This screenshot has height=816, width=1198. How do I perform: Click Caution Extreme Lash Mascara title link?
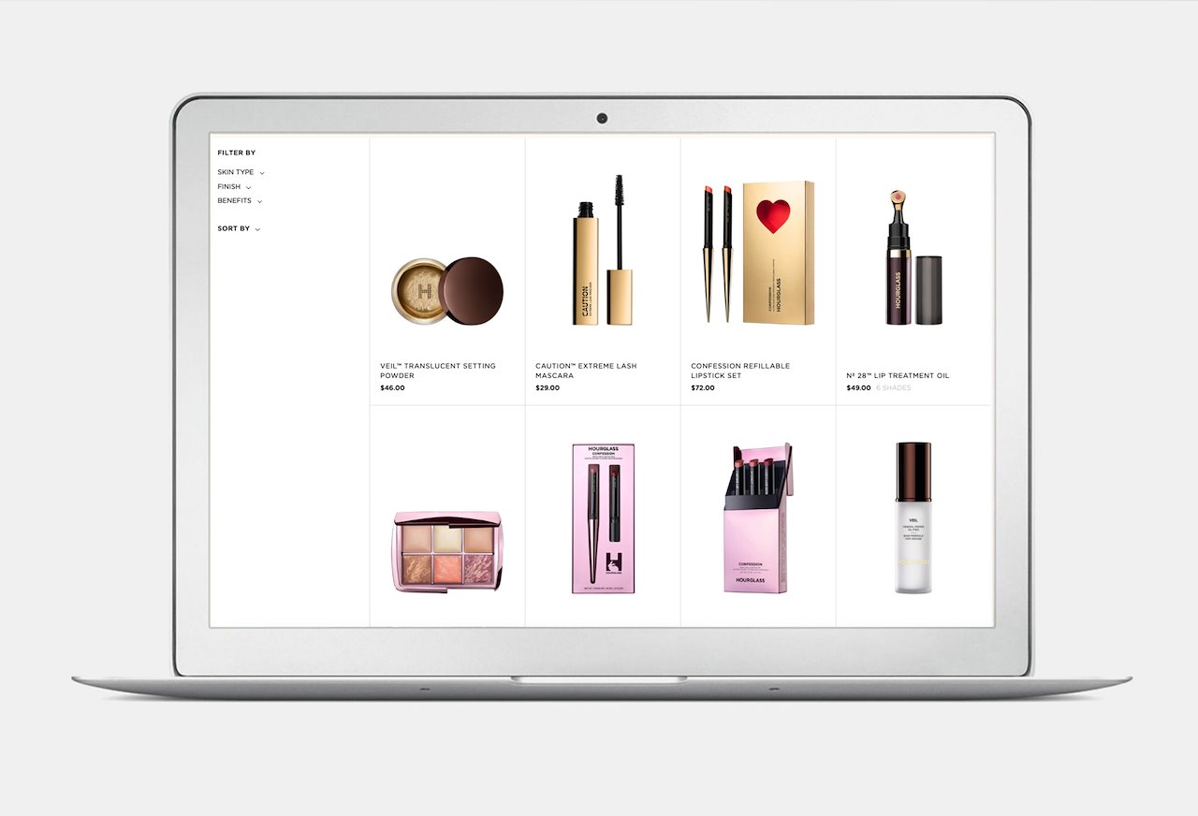[x=586, y=371]
